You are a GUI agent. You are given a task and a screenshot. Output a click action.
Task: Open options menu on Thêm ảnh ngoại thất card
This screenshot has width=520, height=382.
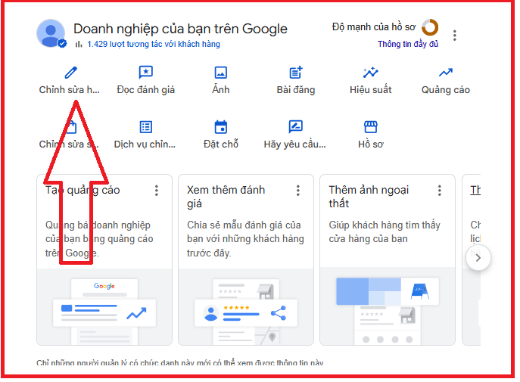[x=440, y=191]
